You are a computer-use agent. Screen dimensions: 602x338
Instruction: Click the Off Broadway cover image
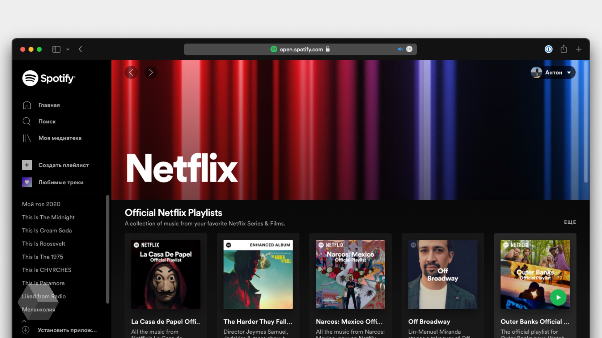[443, 274]
